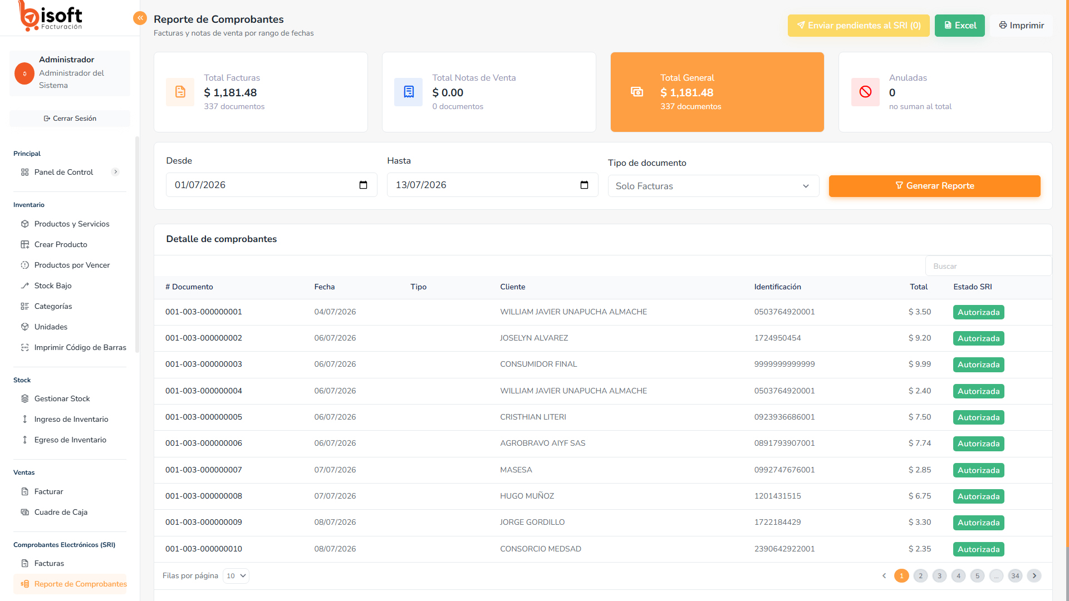Open the Filas por página selector
Viewport: 1069px width, 601px height.
pyautogui.click(x=236, y=576)
